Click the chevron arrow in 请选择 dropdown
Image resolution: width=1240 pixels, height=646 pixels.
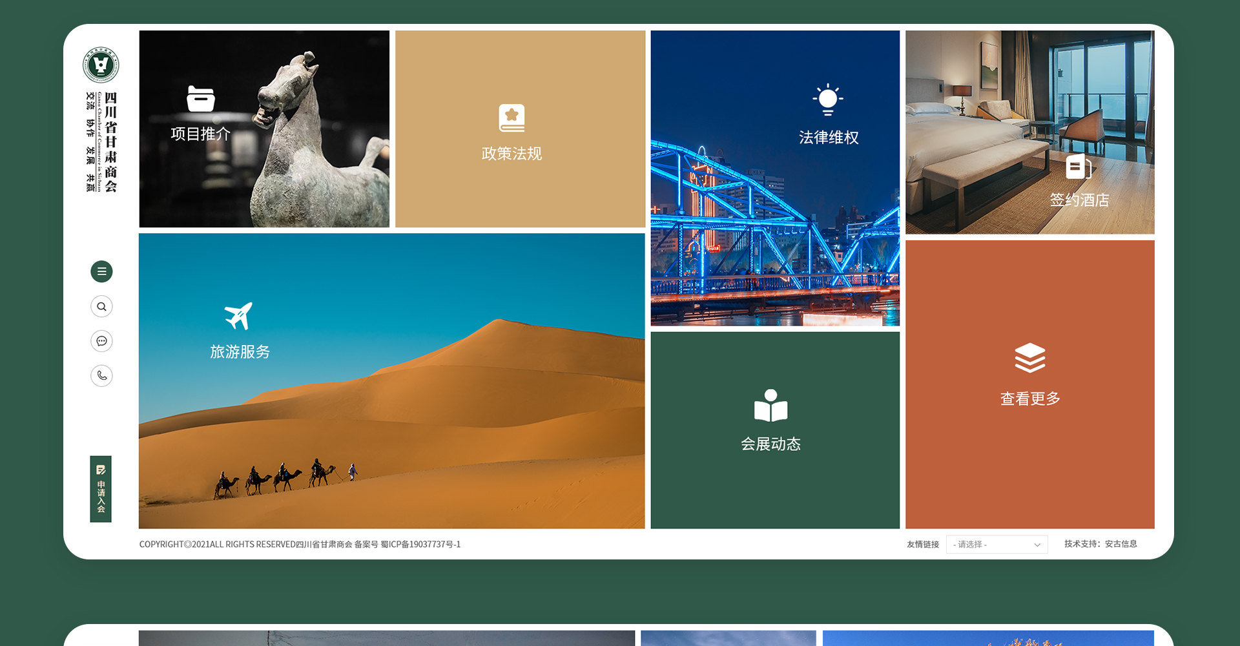coord(1037,545)
